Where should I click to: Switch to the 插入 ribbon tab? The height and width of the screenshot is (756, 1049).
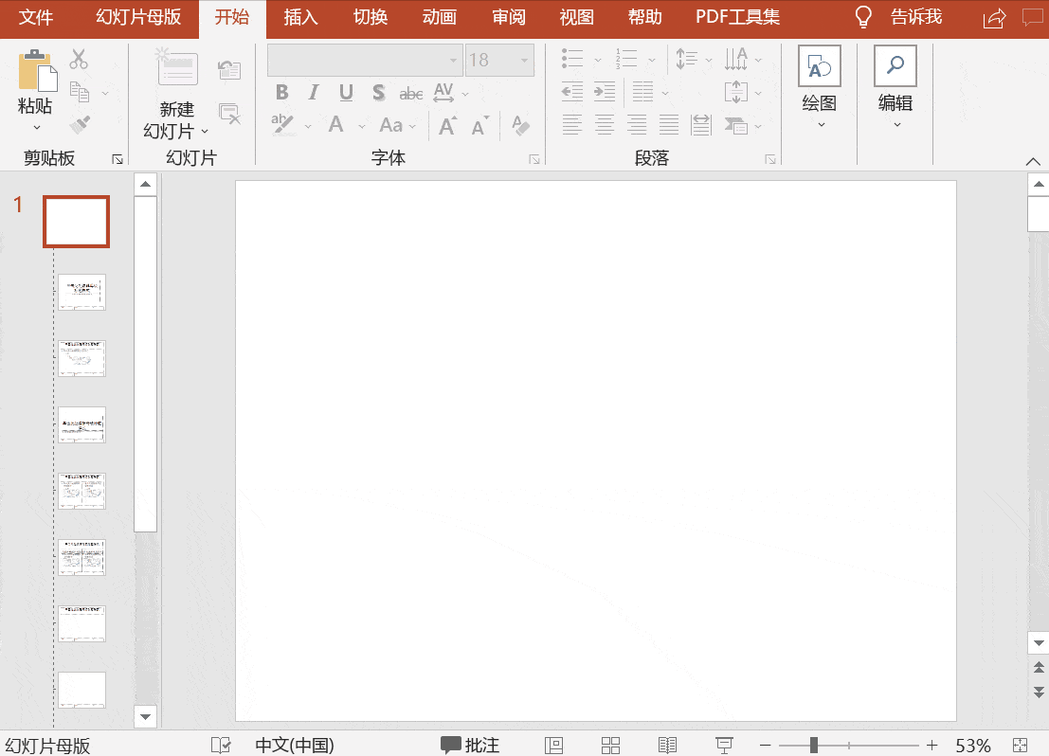pos(300,16)
